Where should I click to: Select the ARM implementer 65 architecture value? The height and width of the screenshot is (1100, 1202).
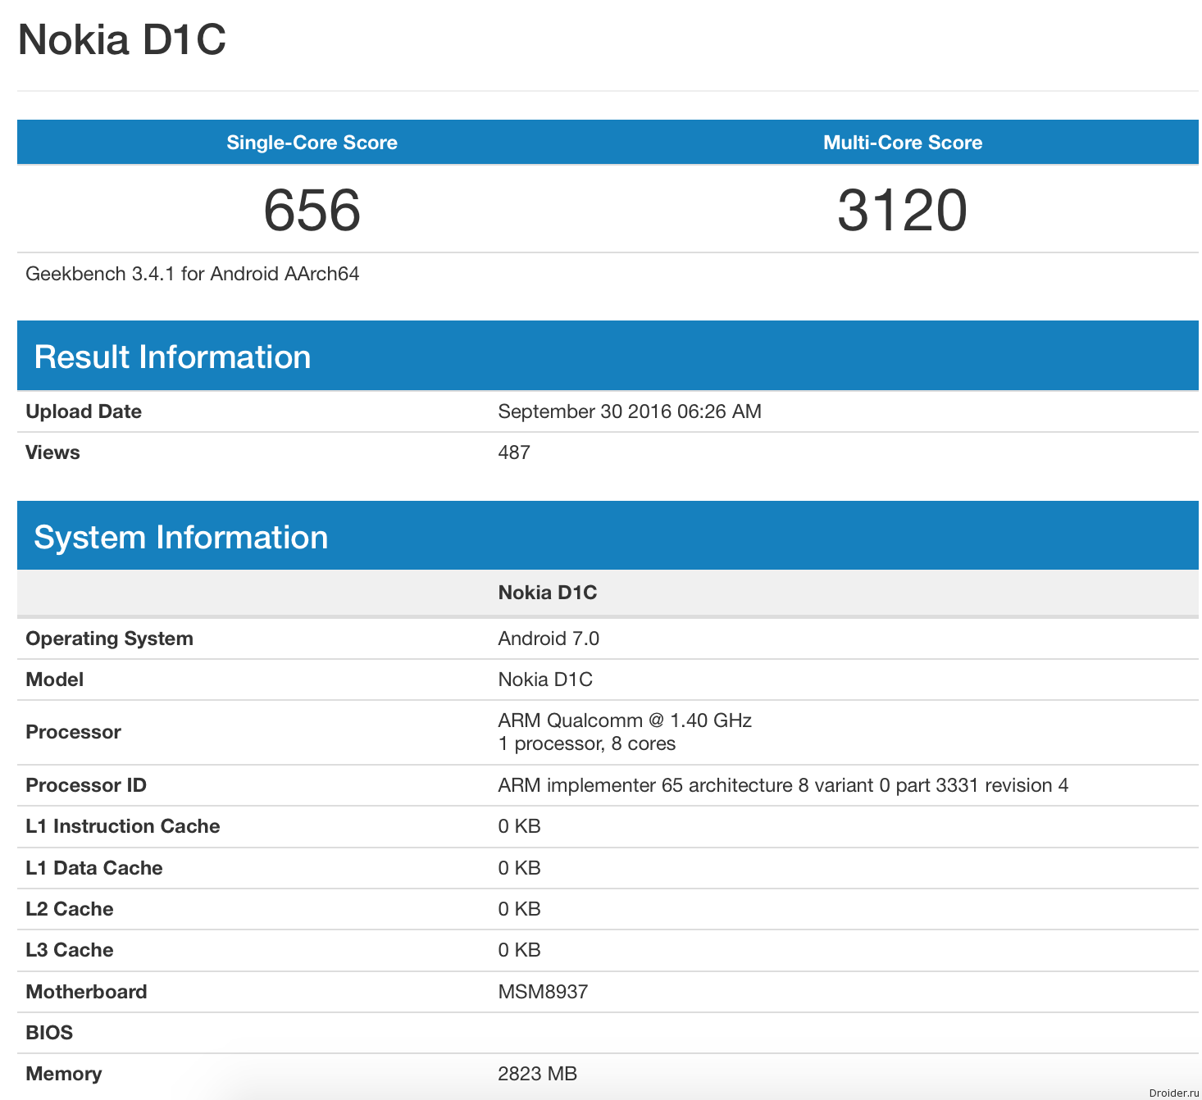(783, 785)
